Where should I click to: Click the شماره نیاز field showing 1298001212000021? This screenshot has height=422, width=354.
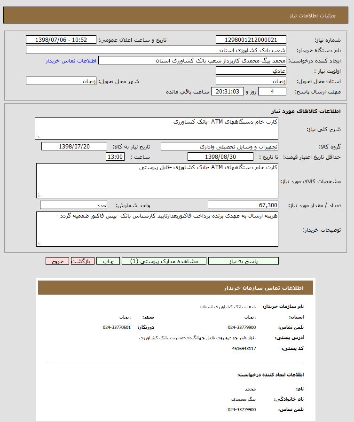[251, 40]
